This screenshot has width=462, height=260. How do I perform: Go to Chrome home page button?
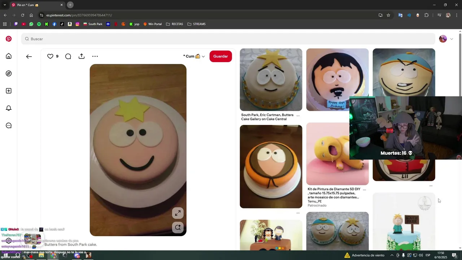31,15
